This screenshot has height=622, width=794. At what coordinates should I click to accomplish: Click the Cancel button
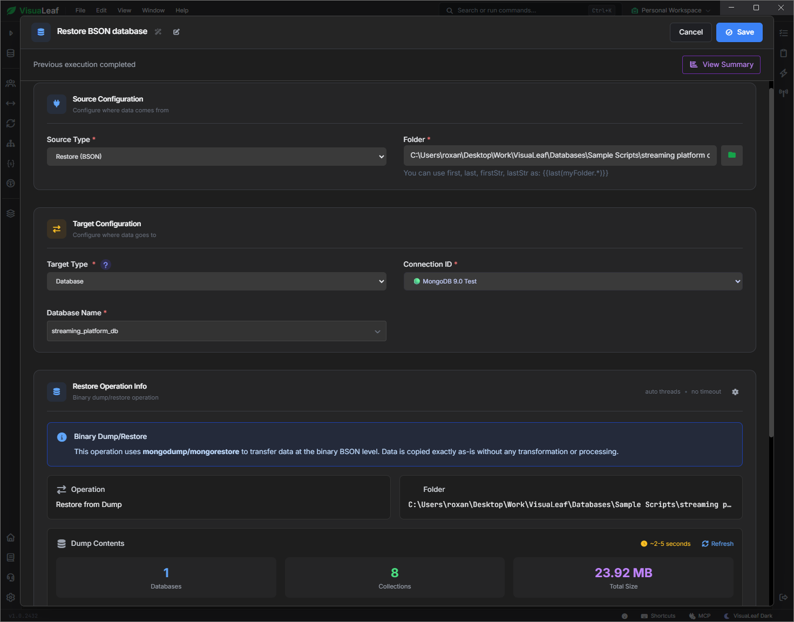[x=691, y=32]
